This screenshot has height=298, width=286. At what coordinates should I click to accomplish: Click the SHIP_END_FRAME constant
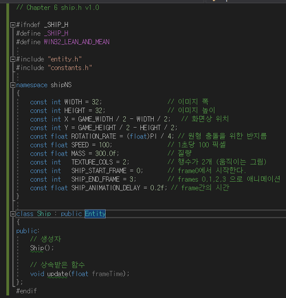click(x=96, y=179)
